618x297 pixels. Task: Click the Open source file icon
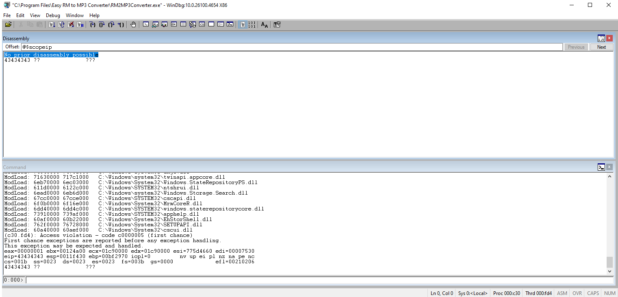[8, 25]
